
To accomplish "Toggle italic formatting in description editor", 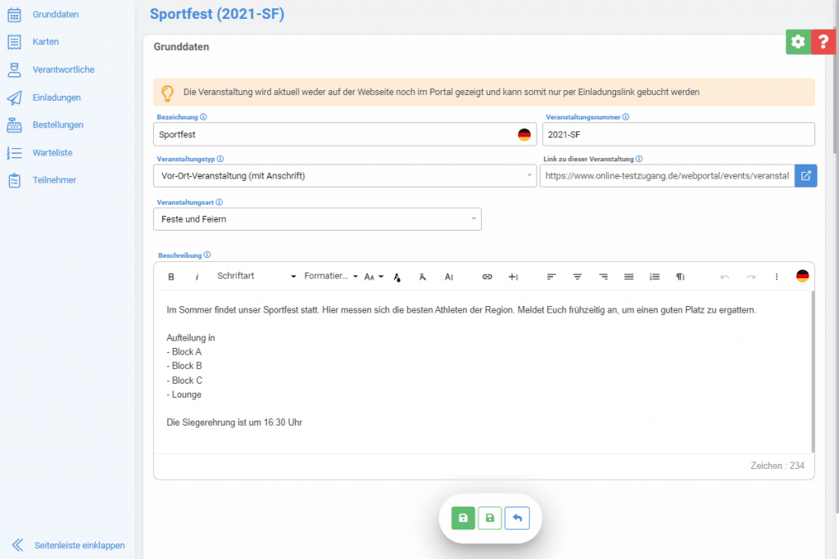I will (197, 277).
